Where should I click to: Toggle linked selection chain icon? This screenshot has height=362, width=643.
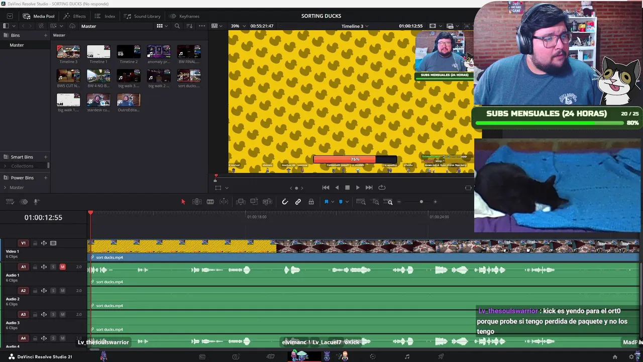(298, 202)
